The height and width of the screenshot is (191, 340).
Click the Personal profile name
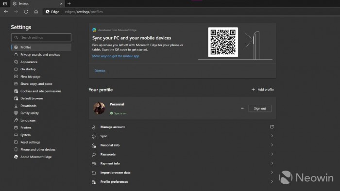tap(117, 104)
